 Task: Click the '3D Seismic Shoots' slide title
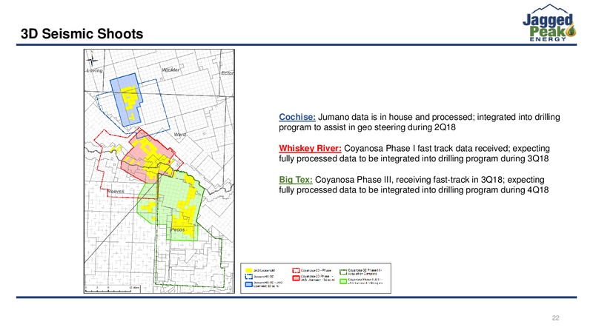tap(82, 34)
